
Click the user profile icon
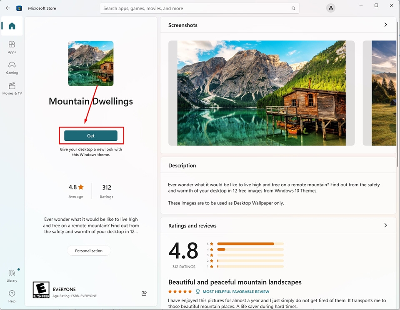(330, 8)
